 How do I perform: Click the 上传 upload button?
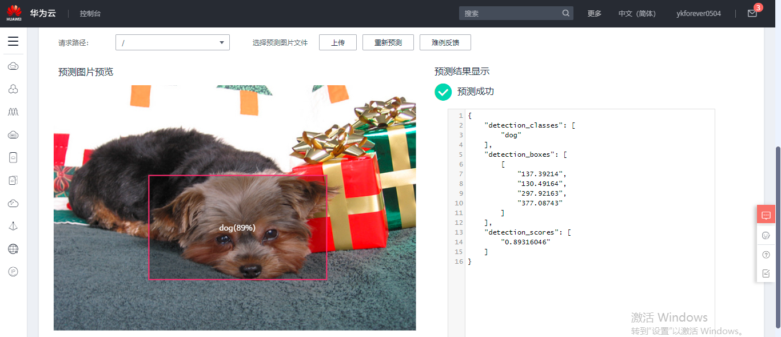[337, 42]
